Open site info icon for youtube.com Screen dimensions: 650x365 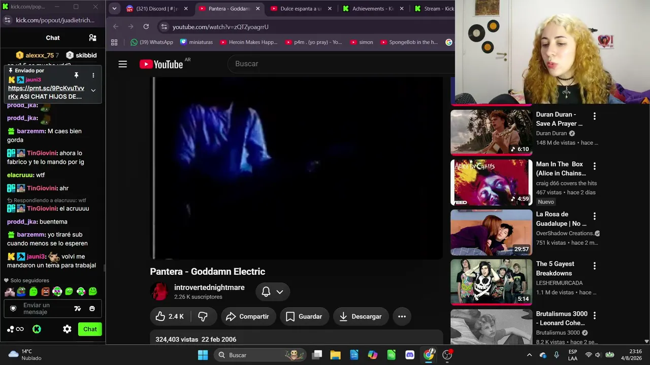click(163, 26)
